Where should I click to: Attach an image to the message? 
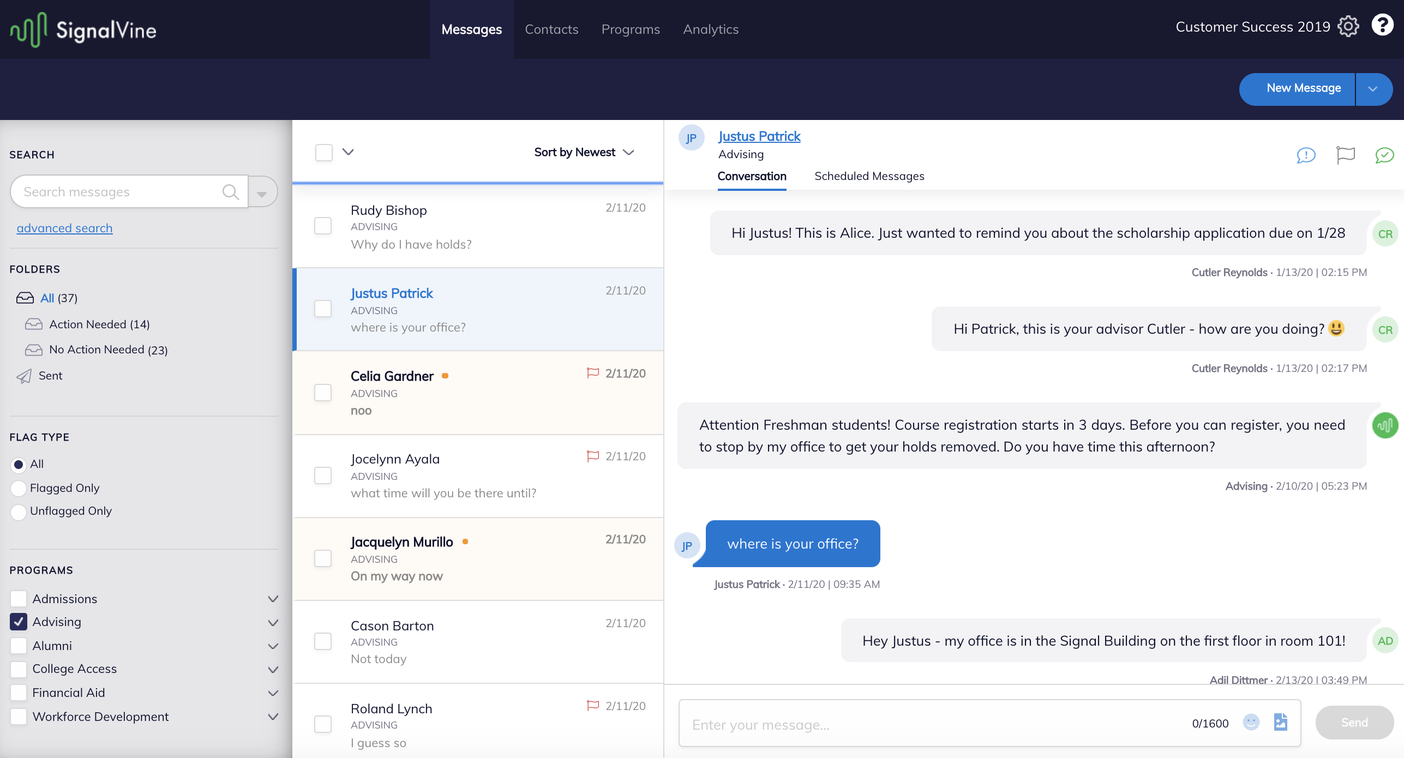[1281, 722]
